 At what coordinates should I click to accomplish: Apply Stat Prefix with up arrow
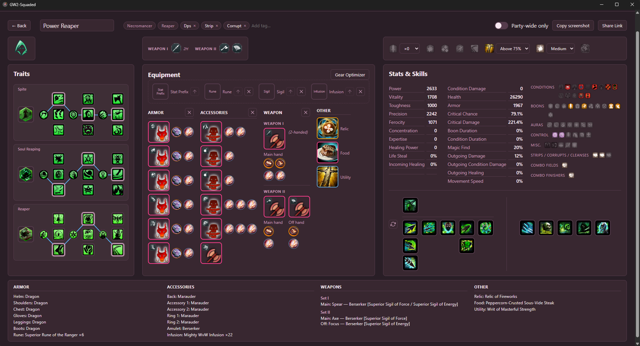(x=195, y=92)
